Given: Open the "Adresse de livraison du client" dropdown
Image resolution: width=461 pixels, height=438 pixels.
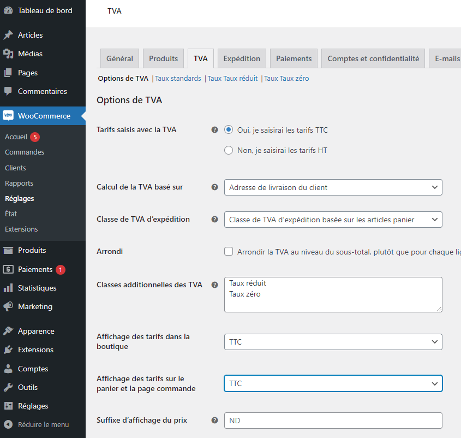Looking at the screenshot, I should tap(333, 187).
